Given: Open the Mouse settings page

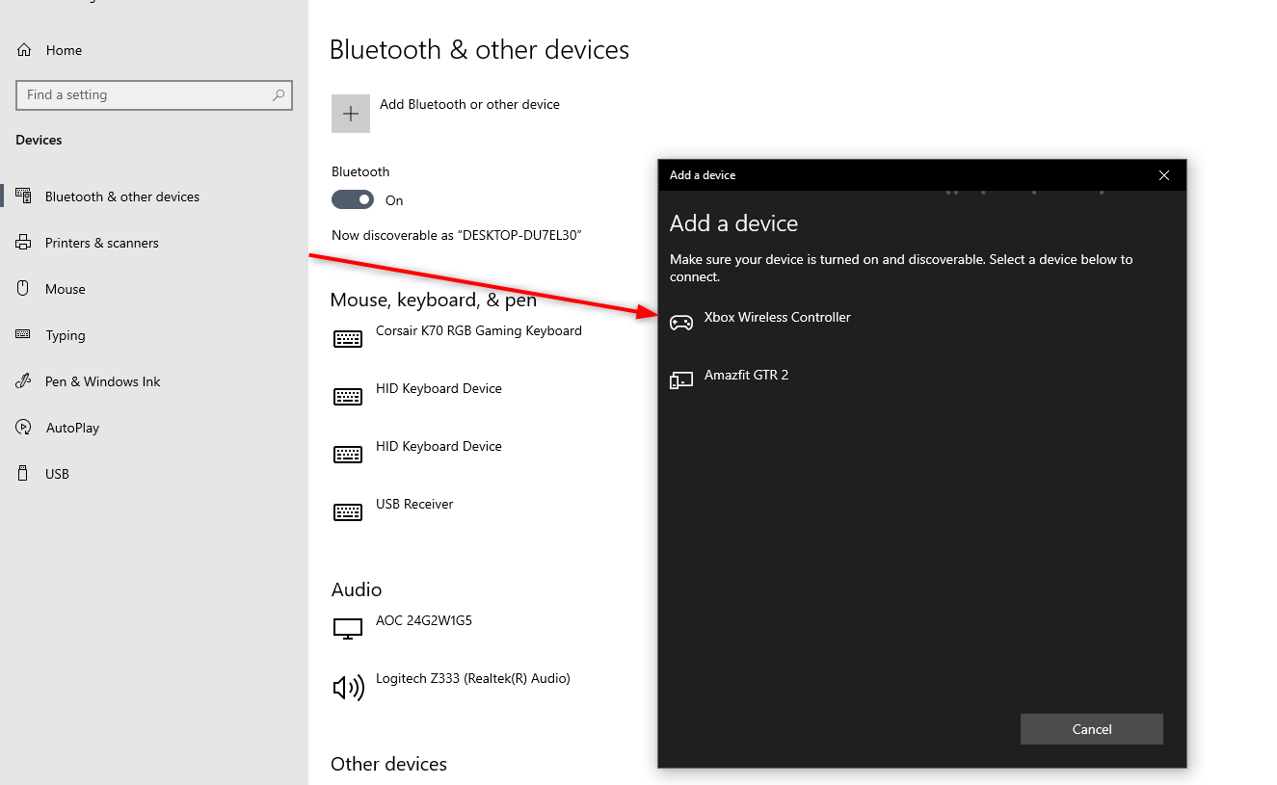Looking at the screenshot, I should pyautogui.click(x=66, y=289).
